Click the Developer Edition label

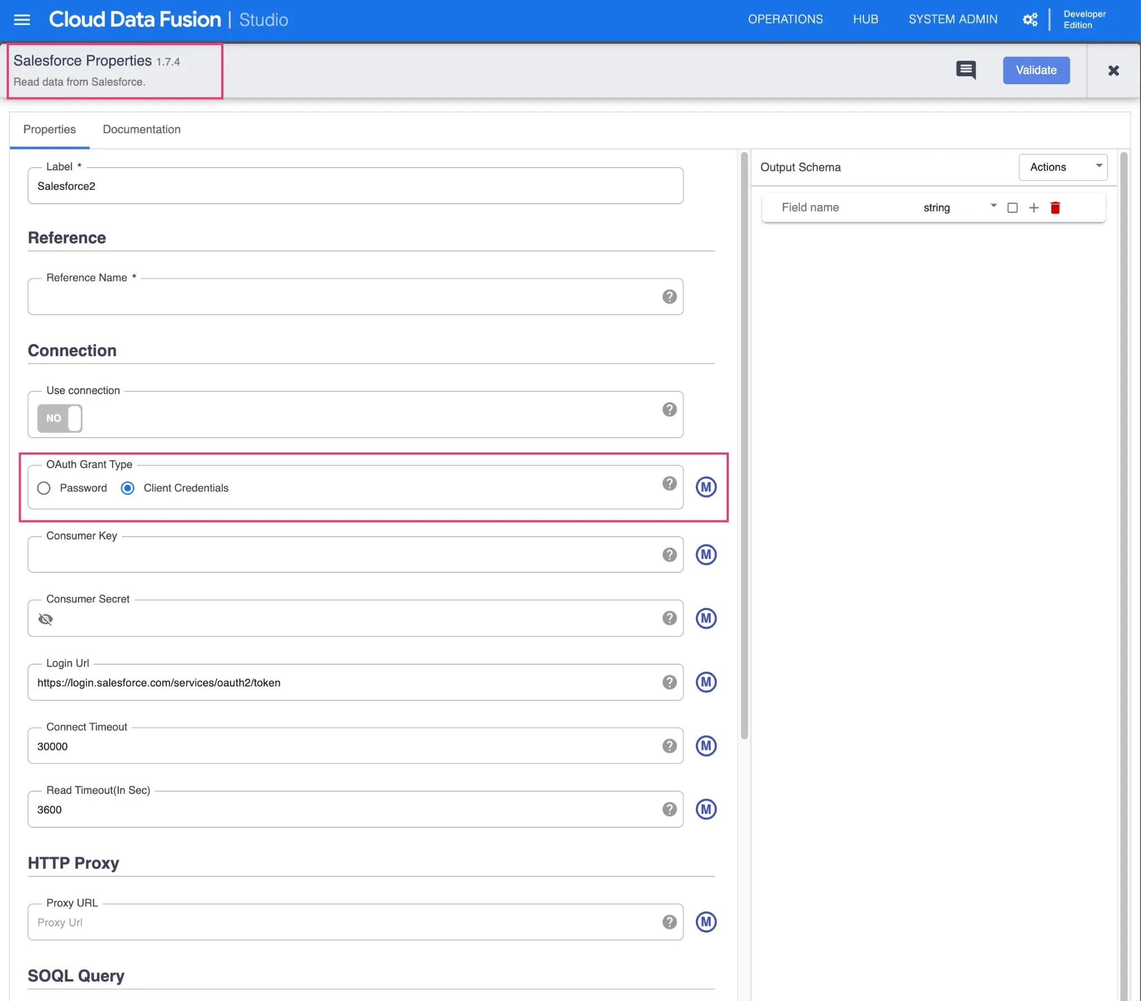[x=1084, y=19]
